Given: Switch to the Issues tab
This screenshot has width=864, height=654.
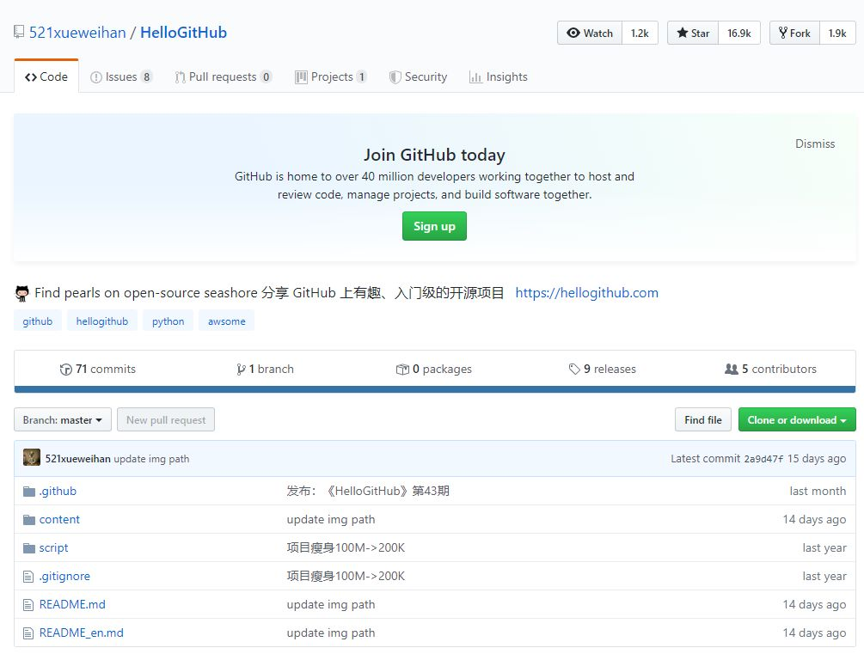Looking at the screenshot, I should coord(120,77).
